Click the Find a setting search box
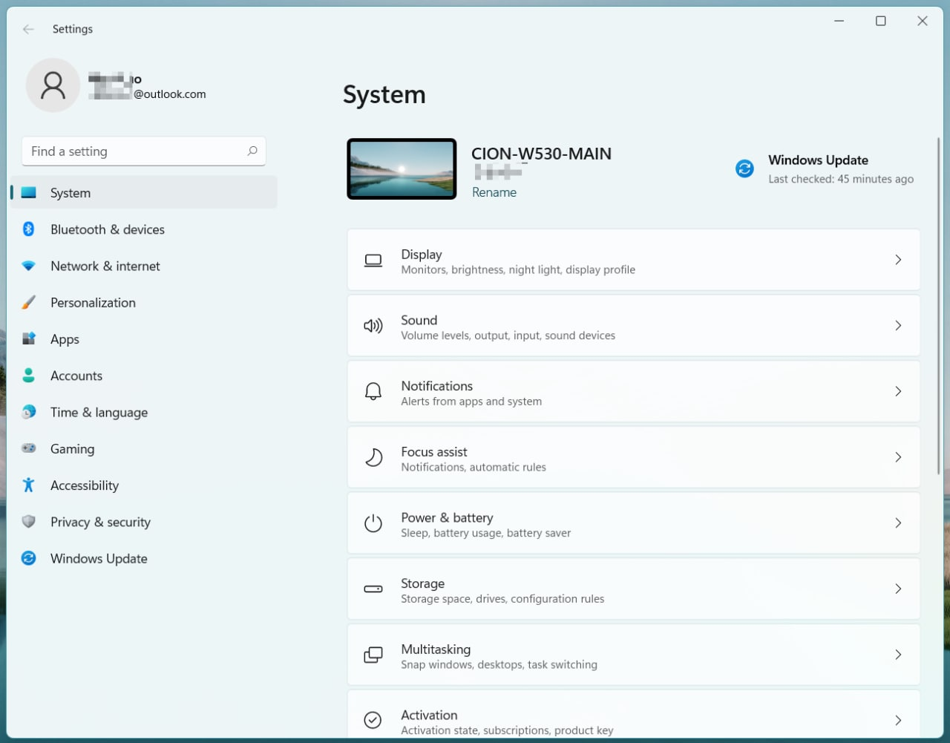This screenshot has width=950, height=743. pyautogui.click(x=137, y=151)
